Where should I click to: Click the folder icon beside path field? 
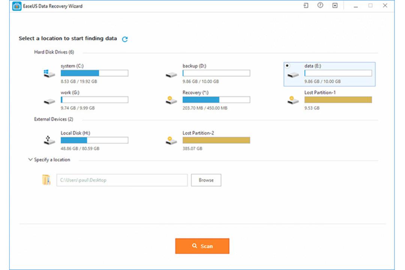coord(46,180)
